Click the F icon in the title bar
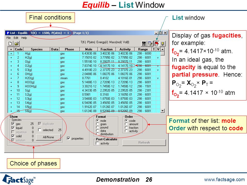247x185 pixels. 8,33
